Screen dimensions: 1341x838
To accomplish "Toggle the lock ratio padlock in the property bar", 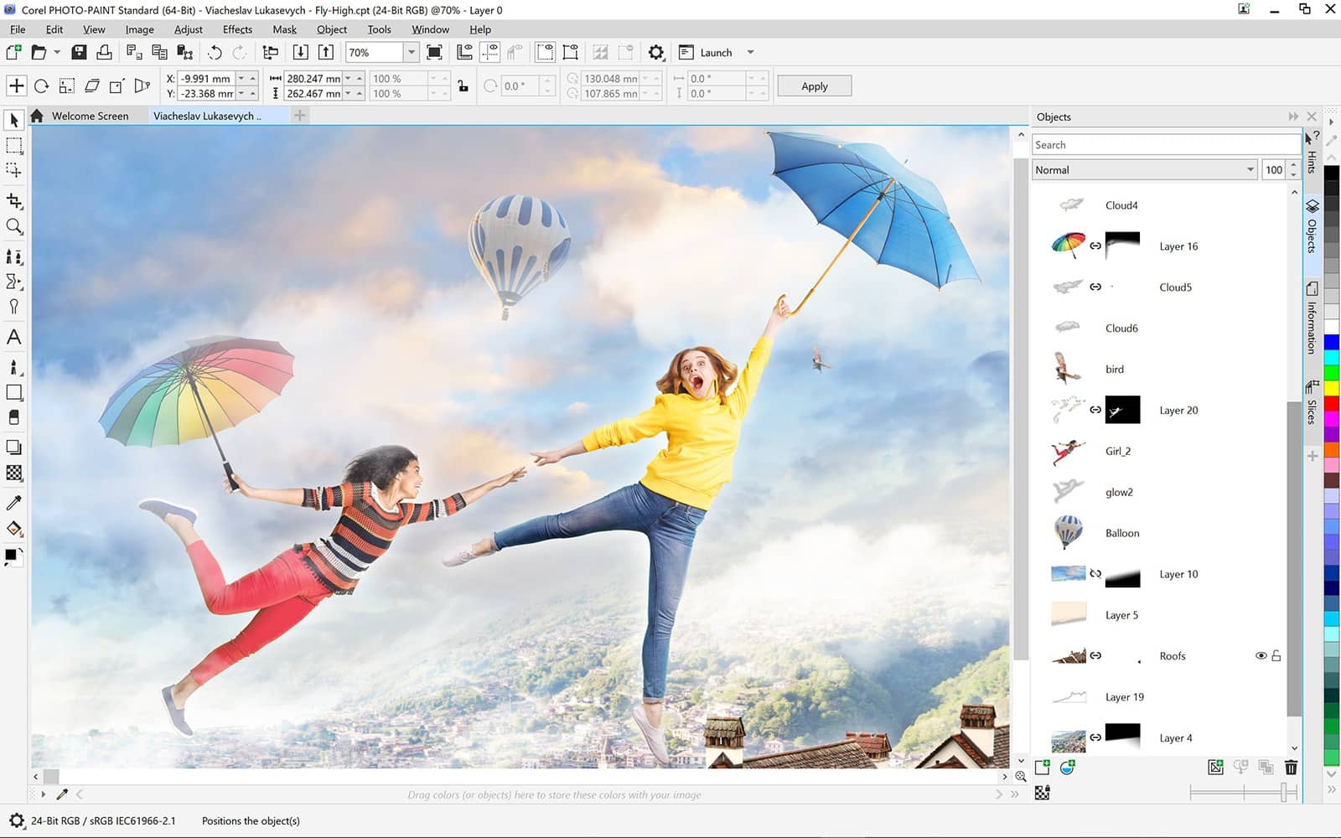I will point(463,86).
